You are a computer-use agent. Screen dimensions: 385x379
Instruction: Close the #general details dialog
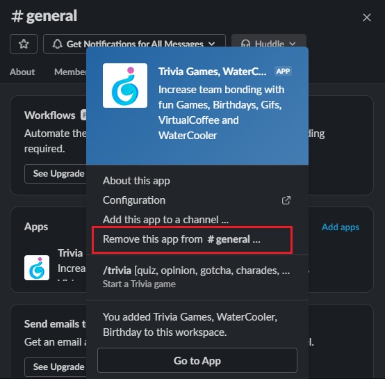click(x=367, y=17)
